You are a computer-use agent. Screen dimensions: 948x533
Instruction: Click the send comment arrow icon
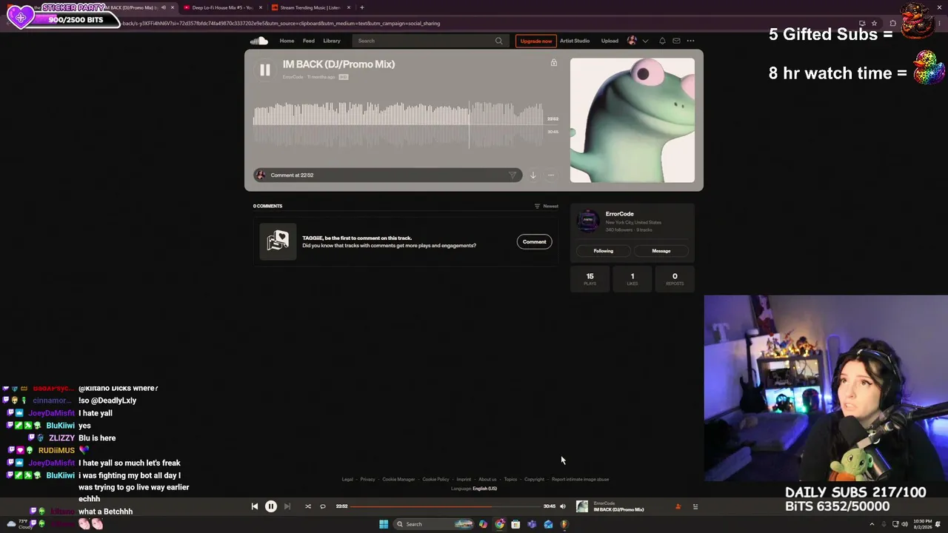(x=513, y=175)
